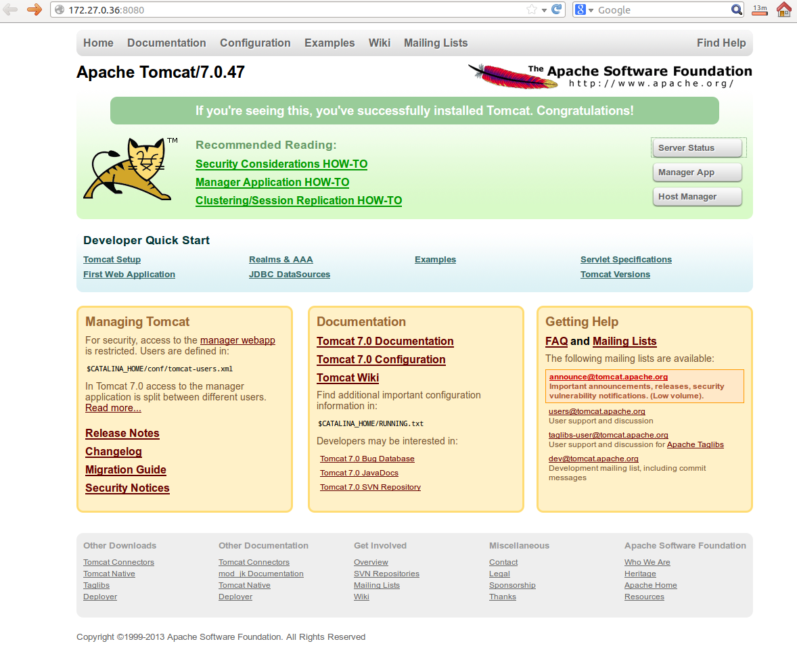797x650 pixels.
Task: Open the Mailing Lists navigation item
Action: 436,43
